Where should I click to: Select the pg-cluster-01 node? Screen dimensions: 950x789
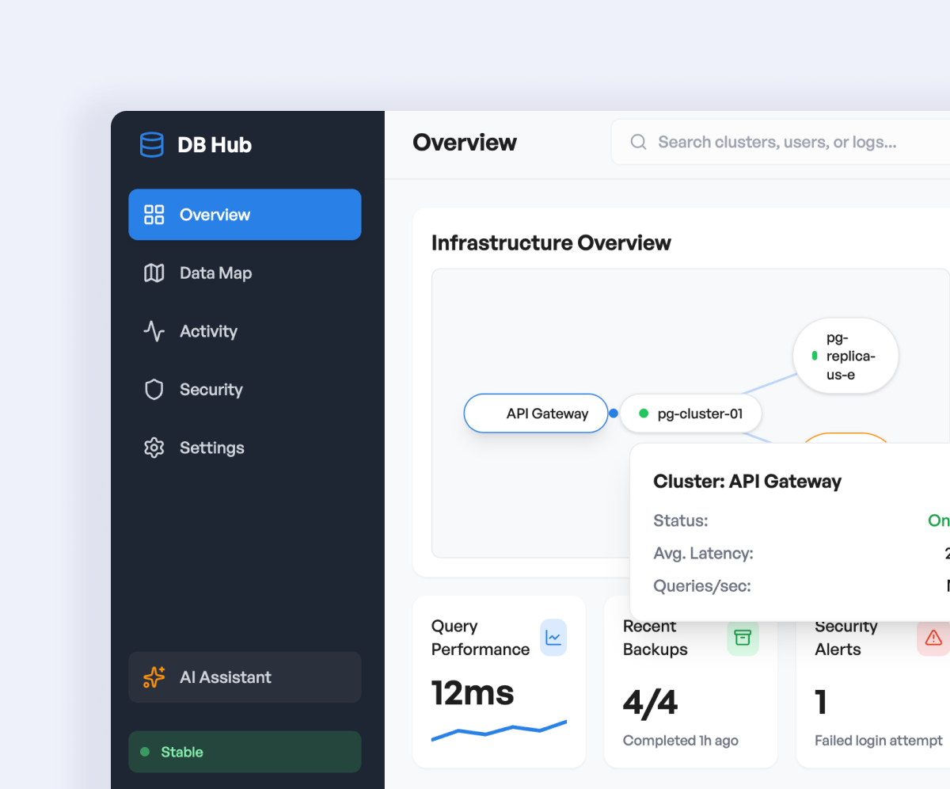[x=691, y=414]
